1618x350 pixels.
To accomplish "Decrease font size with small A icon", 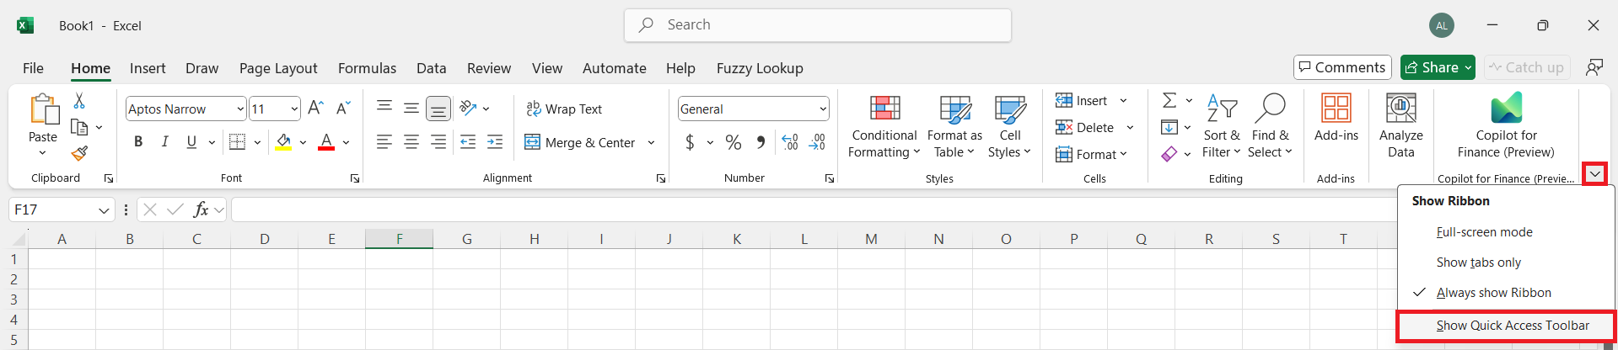I will (x=342, y=109).
